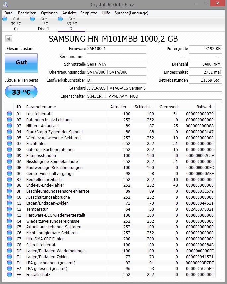
Task: Click status icon of Suchfehler row
Action: 9,143
